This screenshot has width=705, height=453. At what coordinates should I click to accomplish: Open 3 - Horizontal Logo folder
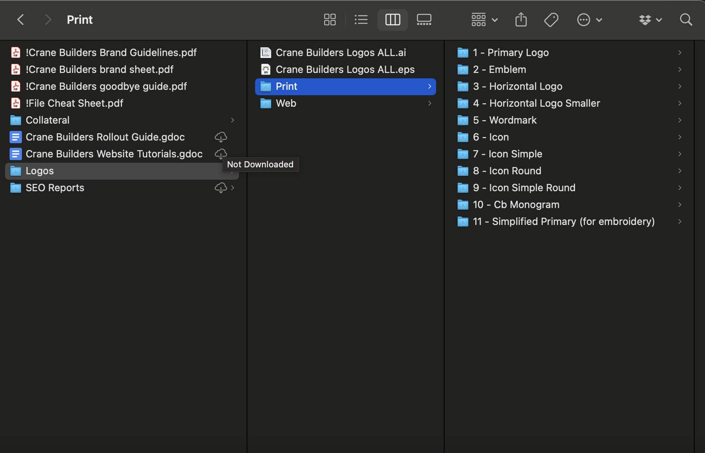[570, 86]
